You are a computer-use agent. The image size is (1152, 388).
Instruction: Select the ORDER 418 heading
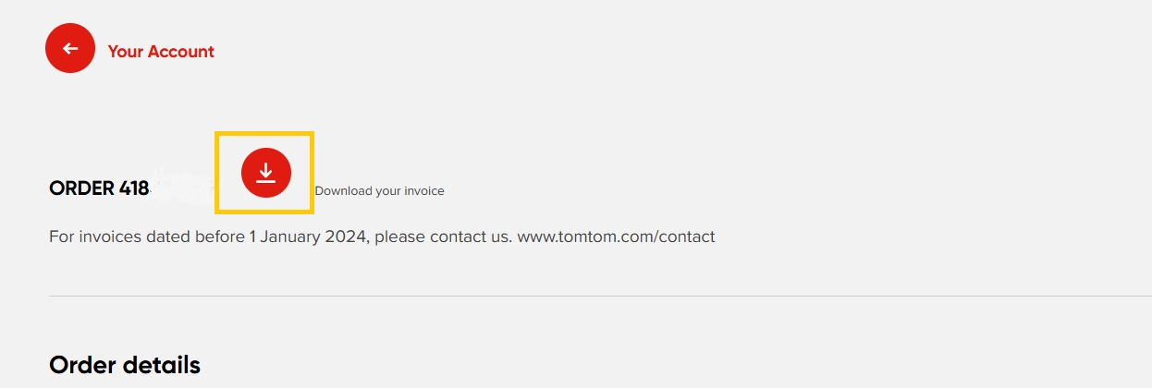(99, 188)
